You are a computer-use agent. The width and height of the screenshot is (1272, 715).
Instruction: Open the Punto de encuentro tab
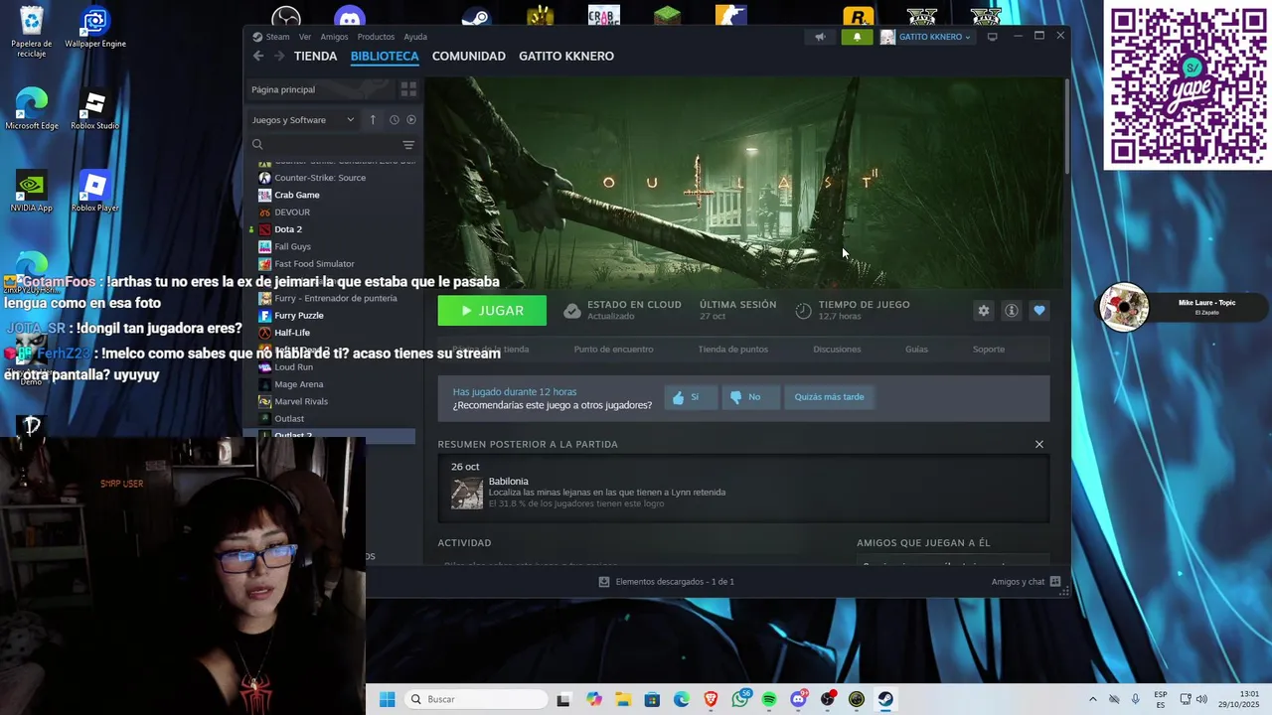click(x=613, y=350)
